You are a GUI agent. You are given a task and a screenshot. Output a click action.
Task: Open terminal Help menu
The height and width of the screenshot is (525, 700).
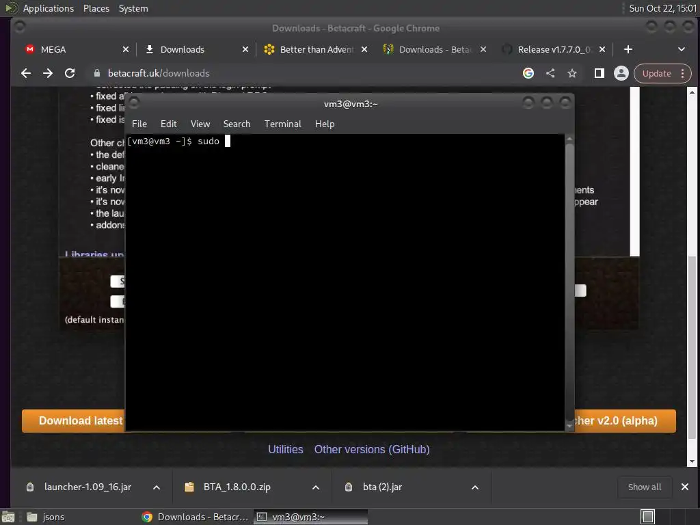coord(325,124)
